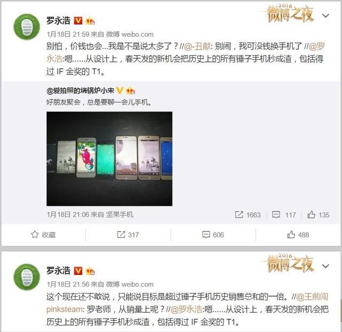Open the quoted post's 117 comments
The image size is (342, 332).
(x=284, y=215)
